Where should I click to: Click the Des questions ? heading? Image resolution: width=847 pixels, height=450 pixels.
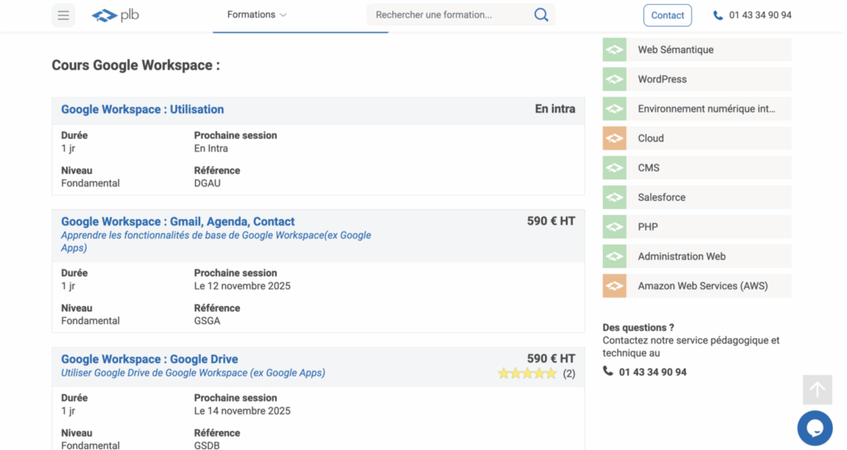coord(638,328)
